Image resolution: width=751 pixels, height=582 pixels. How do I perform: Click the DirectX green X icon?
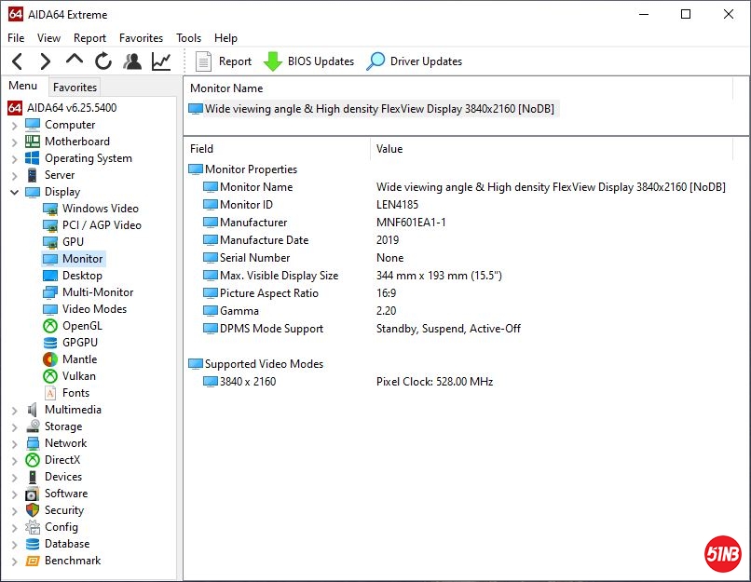[33, 460]
